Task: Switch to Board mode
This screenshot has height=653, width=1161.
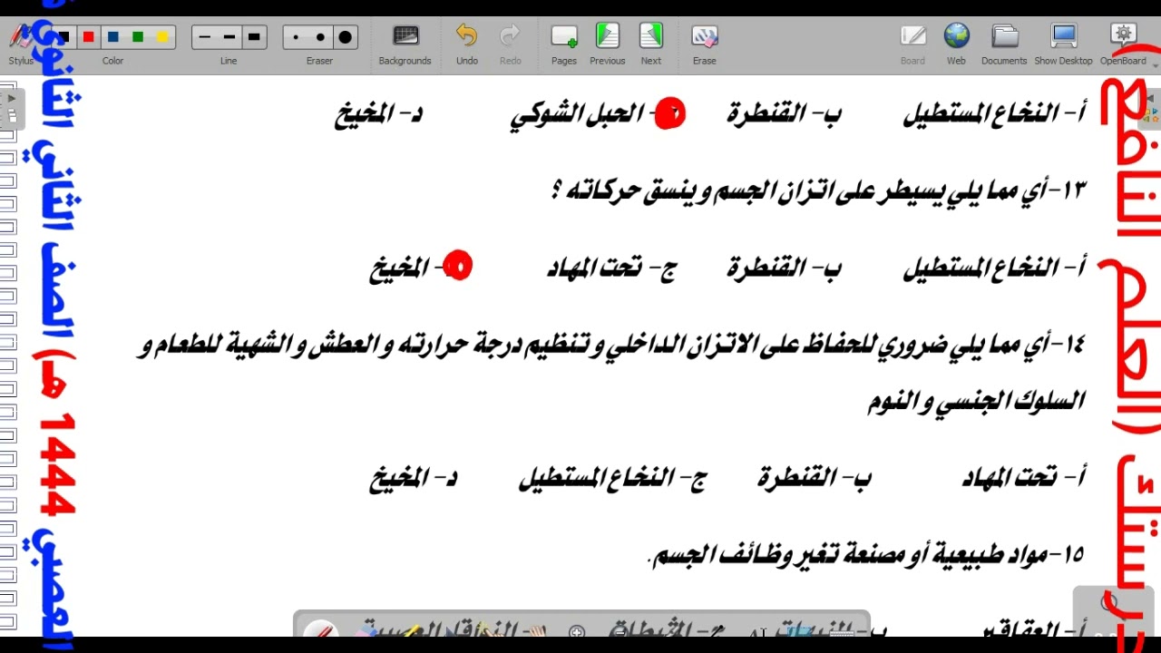Action: (x=912, y=44)
